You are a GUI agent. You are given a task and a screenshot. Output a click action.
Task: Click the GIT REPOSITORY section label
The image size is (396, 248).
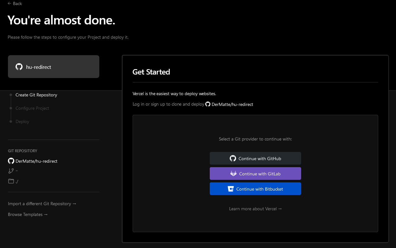click(x=23, y=151)
